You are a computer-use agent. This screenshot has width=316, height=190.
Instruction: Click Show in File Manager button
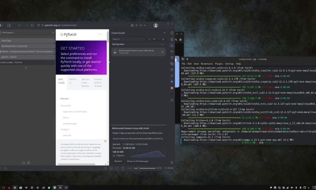point(138,161)
